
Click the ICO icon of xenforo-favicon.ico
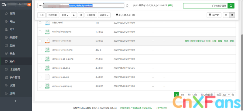click(47, 41)
